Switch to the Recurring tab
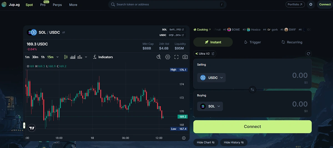The height and width of the screenshot is (148, 333). click(292, 42)
